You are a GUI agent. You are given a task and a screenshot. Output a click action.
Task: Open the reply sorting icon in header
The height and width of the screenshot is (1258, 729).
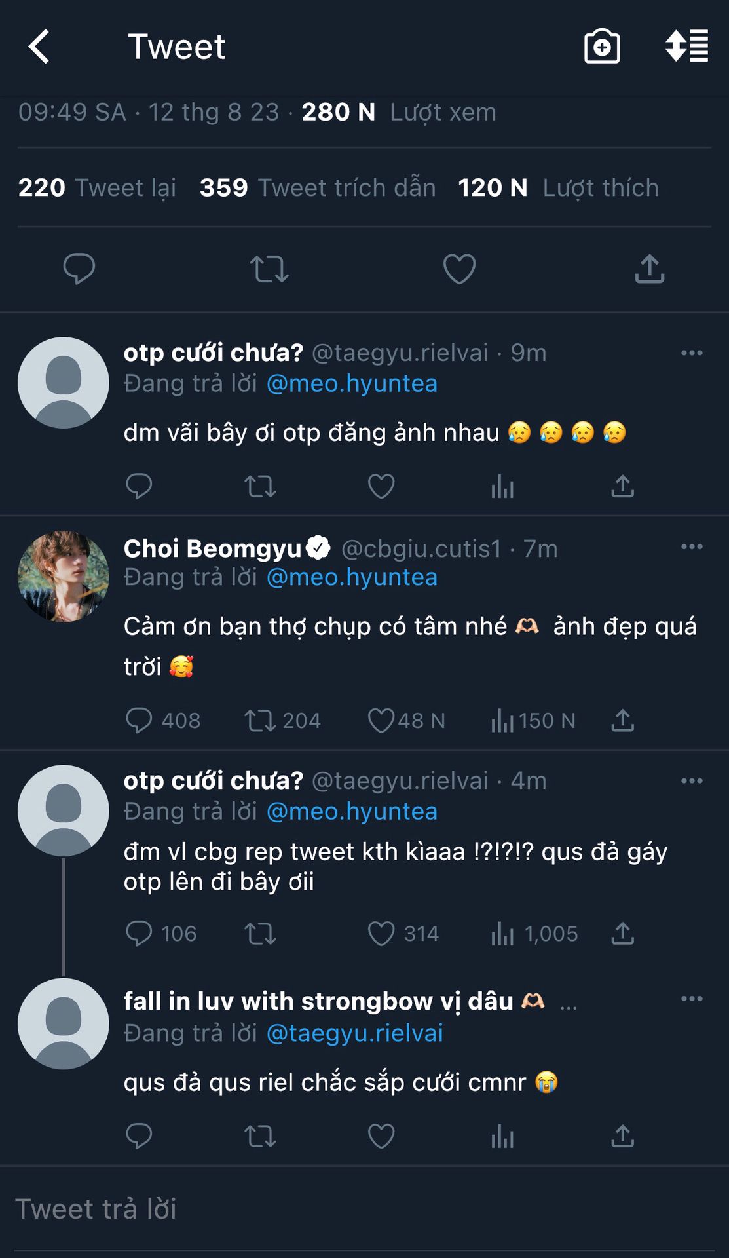click(x=686, y=47)
